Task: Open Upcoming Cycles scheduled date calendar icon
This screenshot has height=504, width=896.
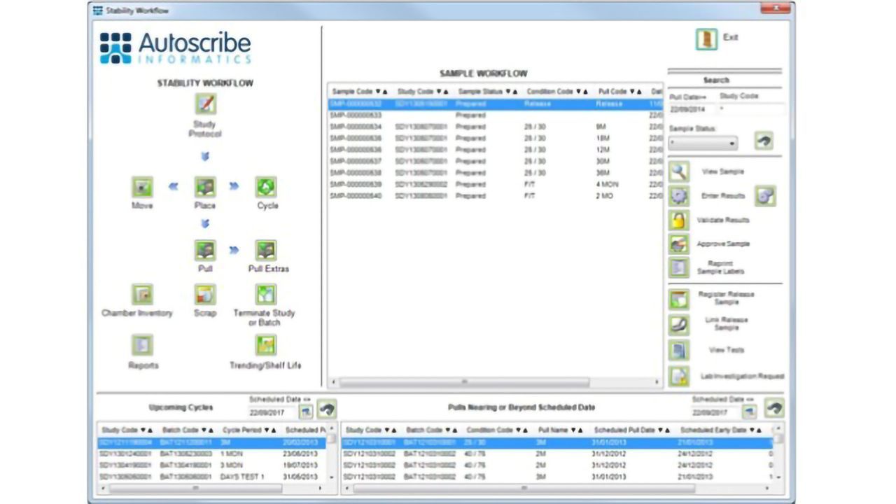Action: tap(306, 412)
